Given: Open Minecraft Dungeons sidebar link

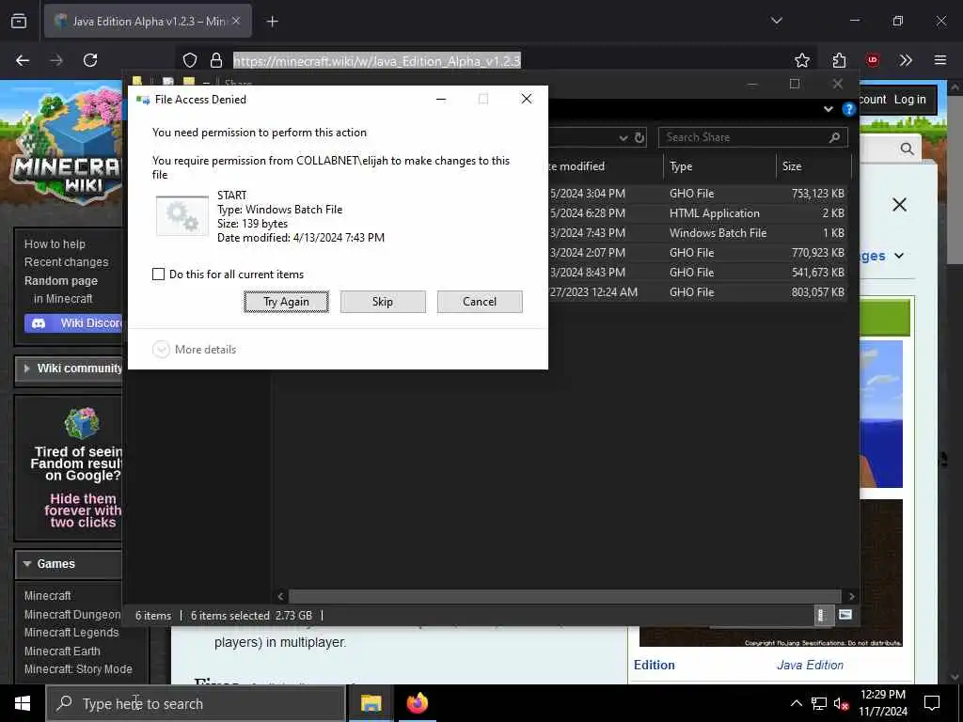Looking at the screenshot, I should [x=72, y=615].
